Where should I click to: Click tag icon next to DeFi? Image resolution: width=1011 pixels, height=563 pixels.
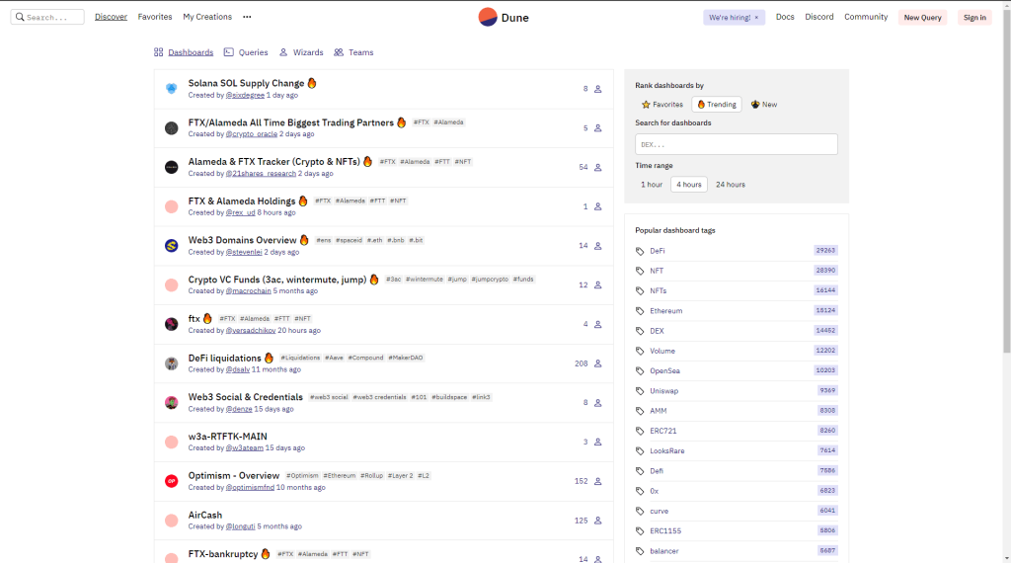(640, 251)
